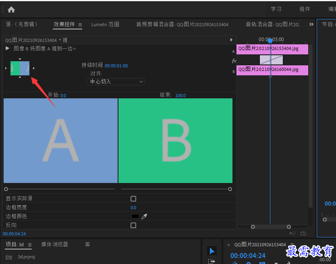Select the Track Select Forward tool
336x264 pixels.
[x=212, y=261]
